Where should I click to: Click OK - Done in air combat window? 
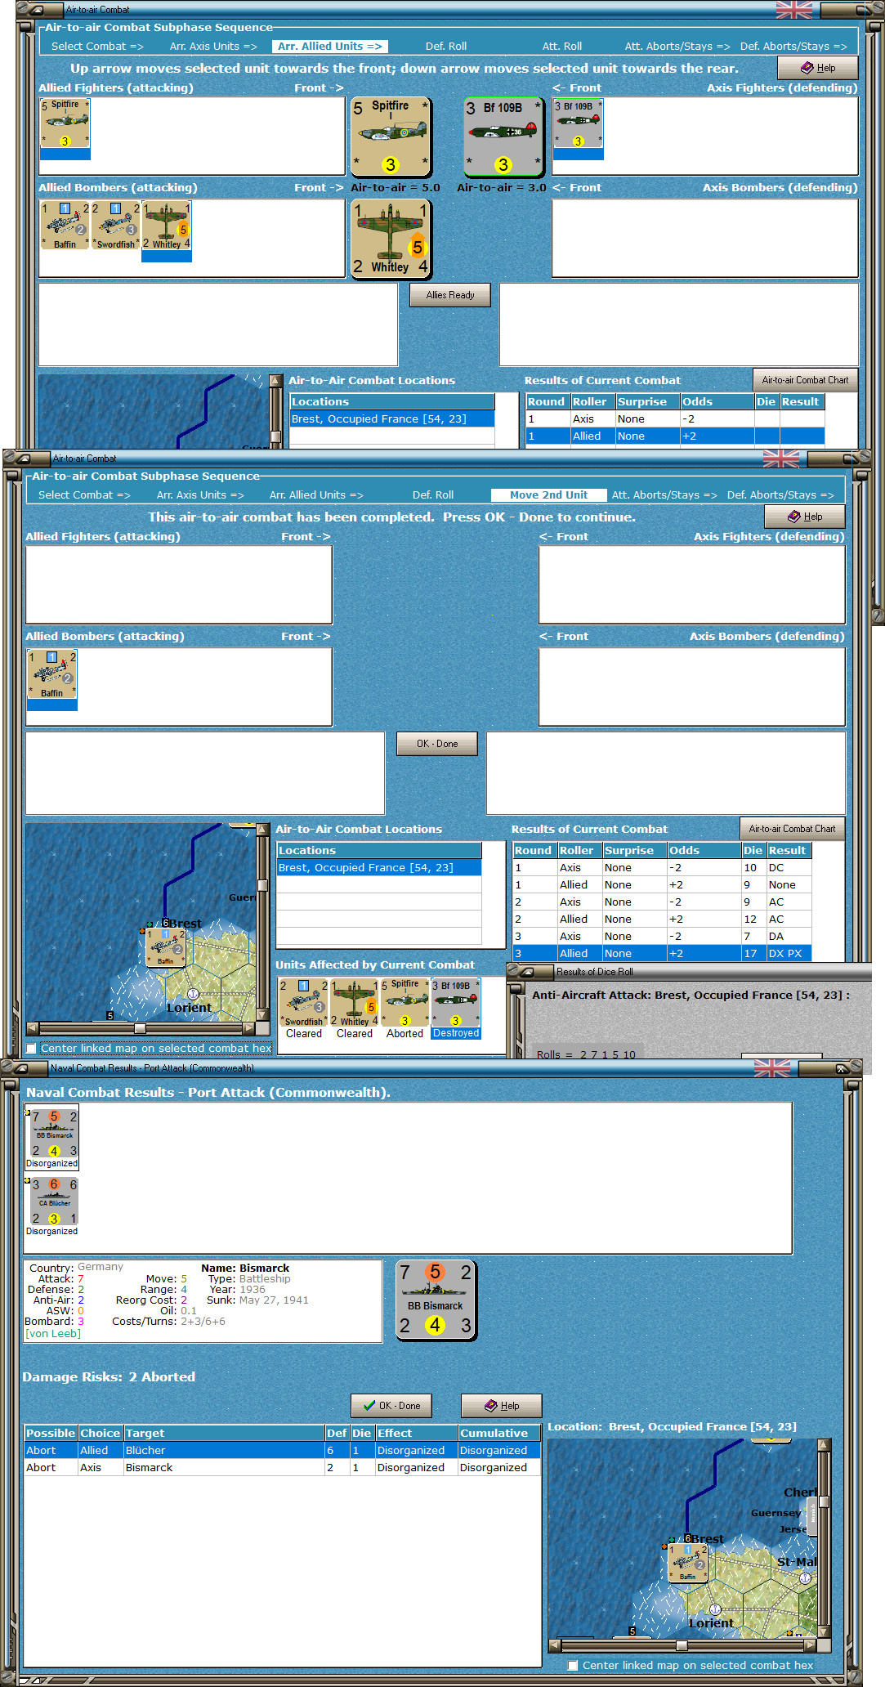point(437,744)
